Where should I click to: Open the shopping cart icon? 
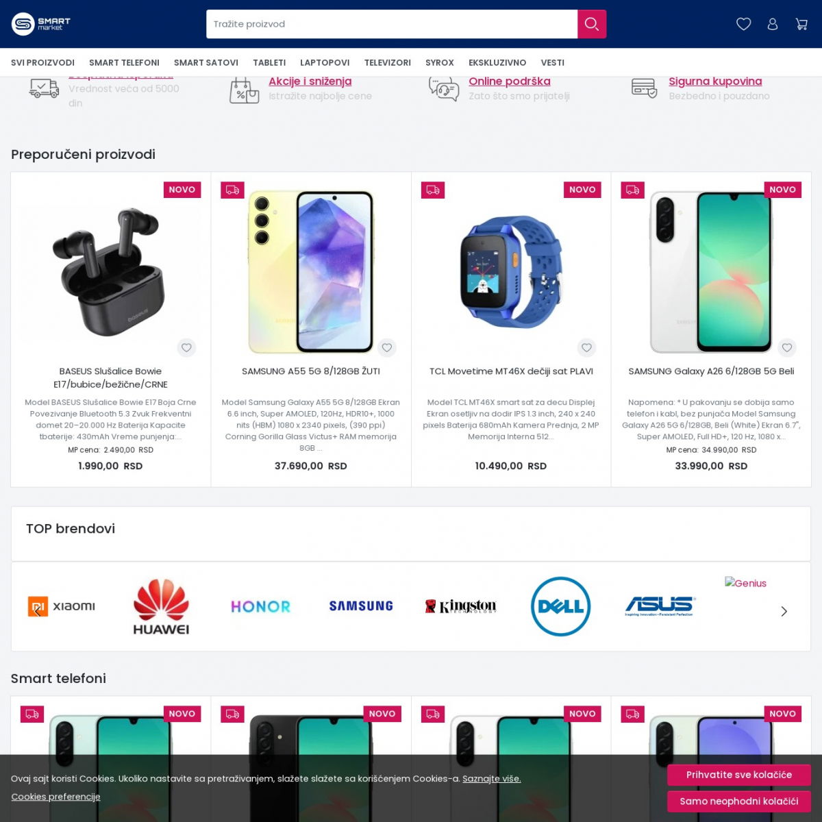(801, 24)
